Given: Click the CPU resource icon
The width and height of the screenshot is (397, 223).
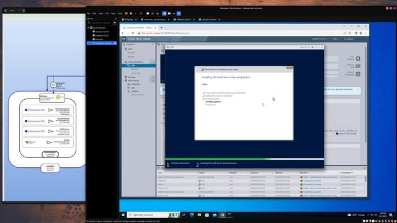Looking at the screenshot, I should click(358, 58).
